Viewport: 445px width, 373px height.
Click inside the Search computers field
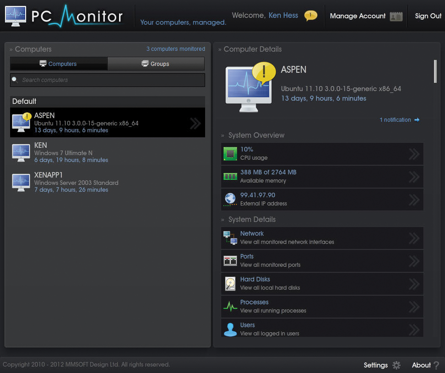click(x=107, y=80)
